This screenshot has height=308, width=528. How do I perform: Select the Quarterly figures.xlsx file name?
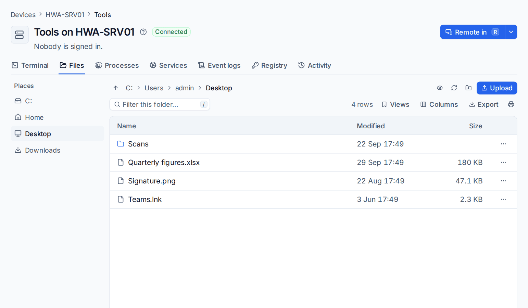164,163
